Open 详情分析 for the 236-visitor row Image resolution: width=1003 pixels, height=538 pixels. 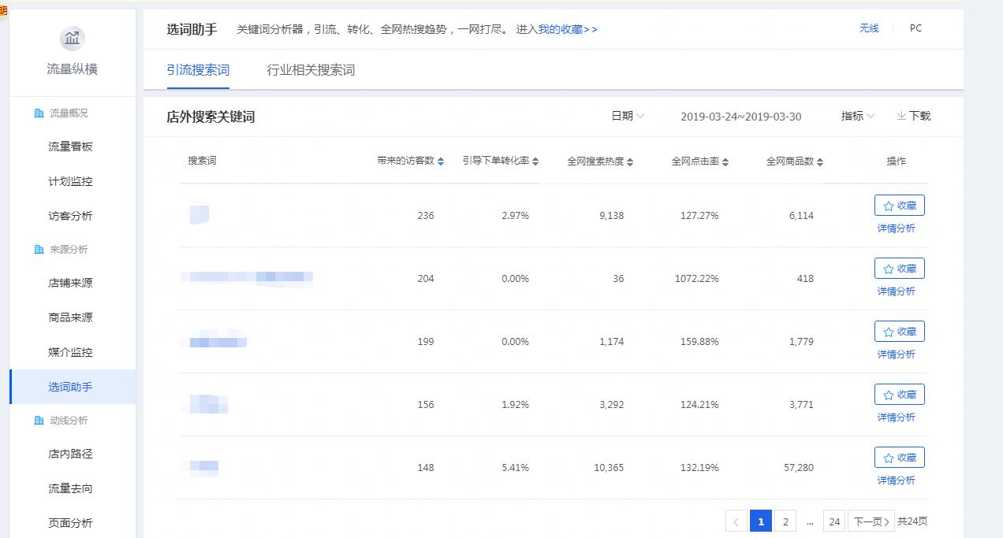tap(897, 228)
